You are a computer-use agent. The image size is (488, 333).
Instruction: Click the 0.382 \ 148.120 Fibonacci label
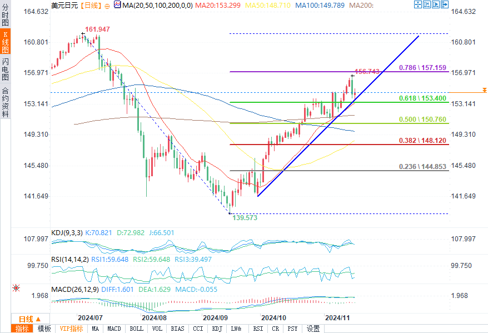point(422,141)
